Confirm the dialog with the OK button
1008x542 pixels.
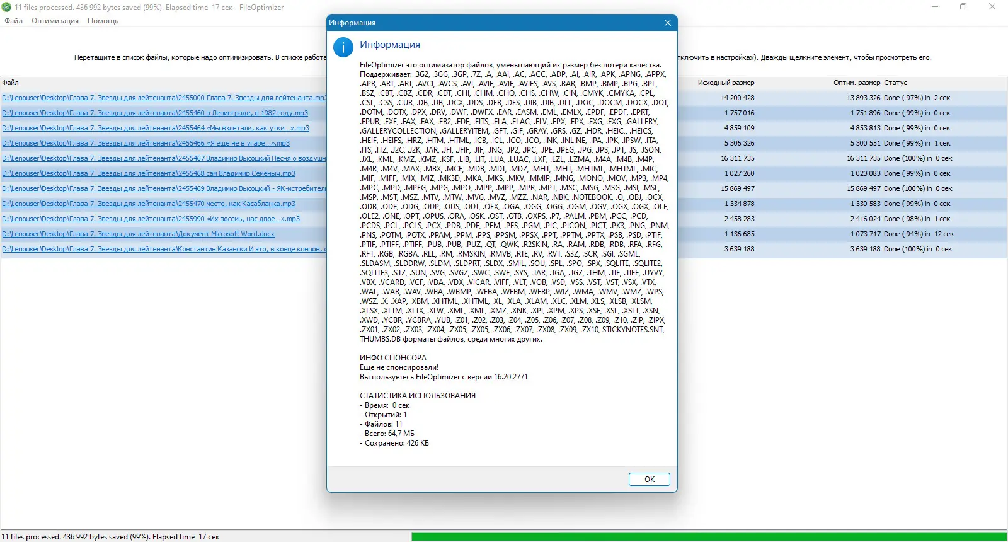[x=650, y=480]
